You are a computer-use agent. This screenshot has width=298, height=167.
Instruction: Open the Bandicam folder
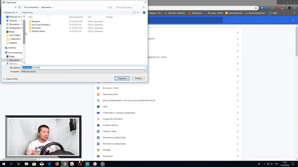pyautogui.click(x=36, y=21)
